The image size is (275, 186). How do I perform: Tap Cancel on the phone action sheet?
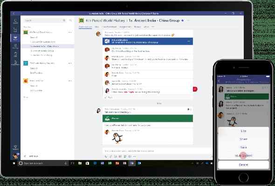pyautogui.click(x=243, y=165)
